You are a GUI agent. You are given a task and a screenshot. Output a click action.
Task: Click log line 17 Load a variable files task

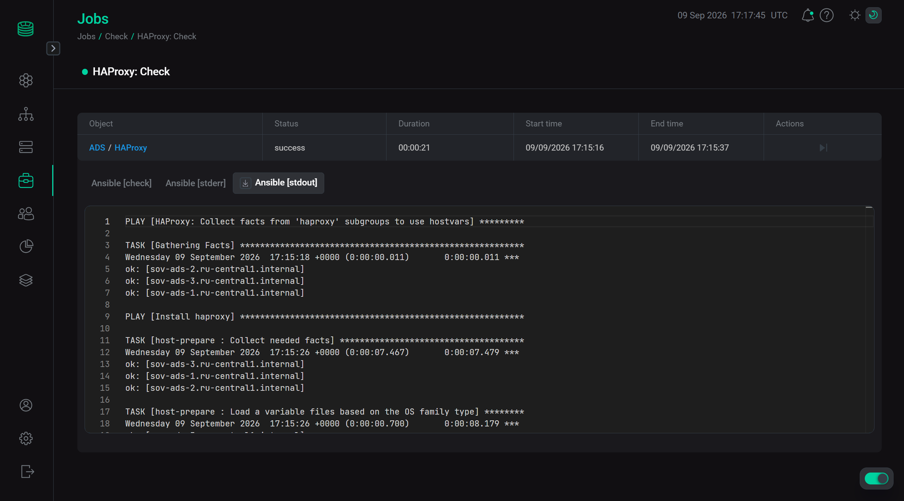[325, 412]
